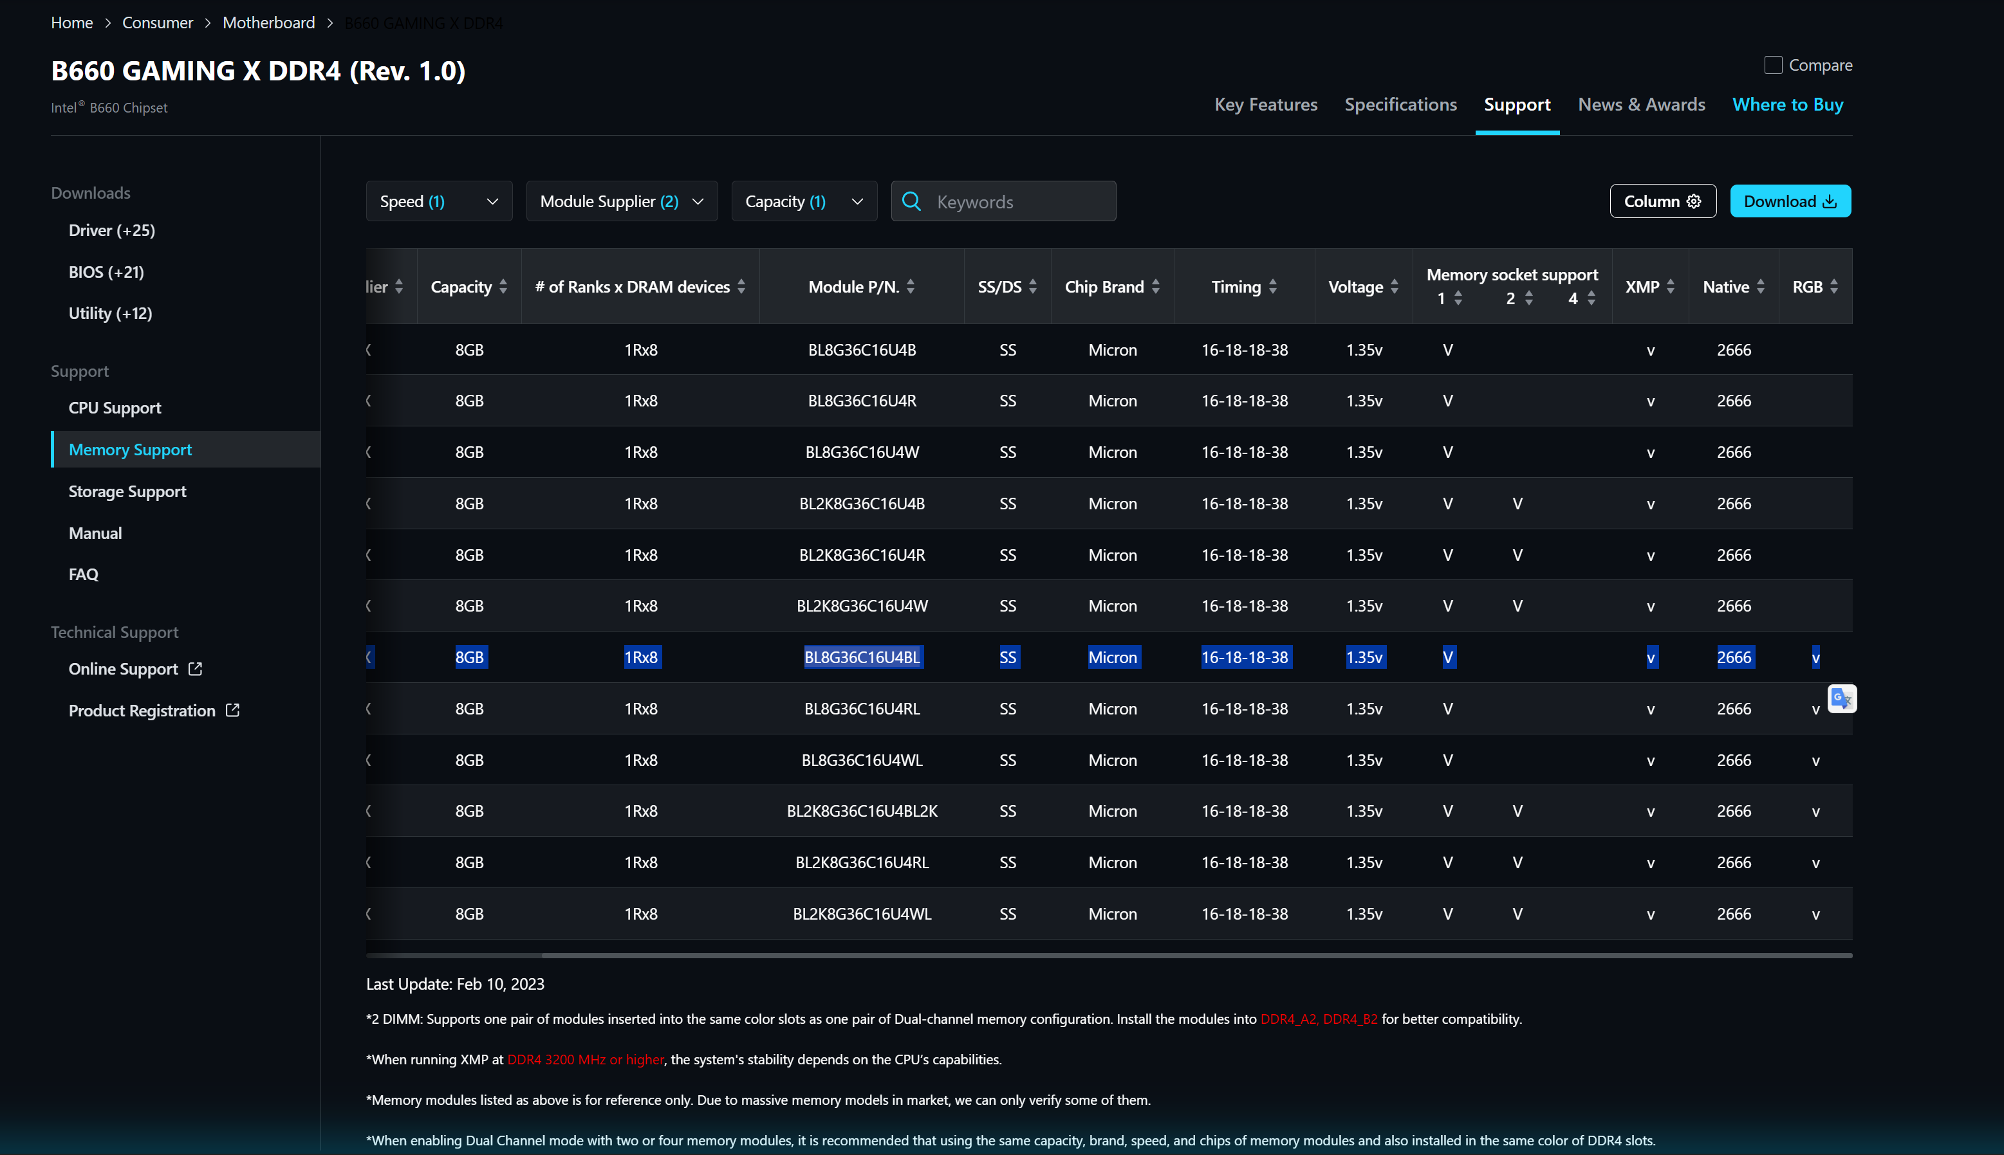Go to Motherboard breadcrumb
This screenshot has width=2004, height=1155.
pyautogui.click(x=268, y=23)
